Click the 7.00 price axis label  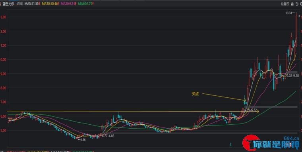(x=4, y=102)
